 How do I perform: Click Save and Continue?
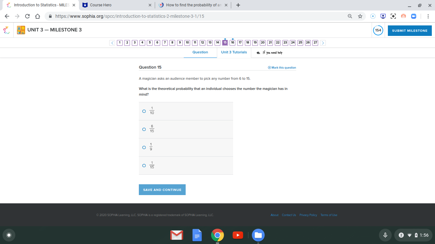(162, 190)
